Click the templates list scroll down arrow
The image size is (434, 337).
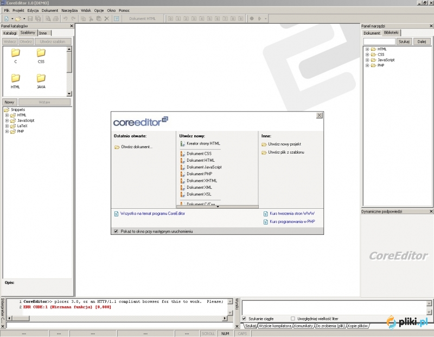coord(69,94)
